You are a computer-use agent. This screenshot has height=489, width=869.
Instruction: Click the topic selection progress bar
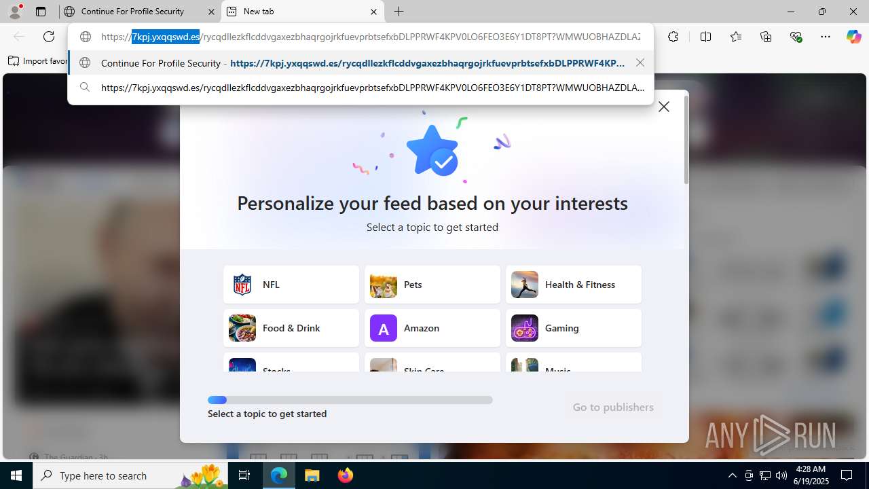pyautogui.click(x=350, y=400)
